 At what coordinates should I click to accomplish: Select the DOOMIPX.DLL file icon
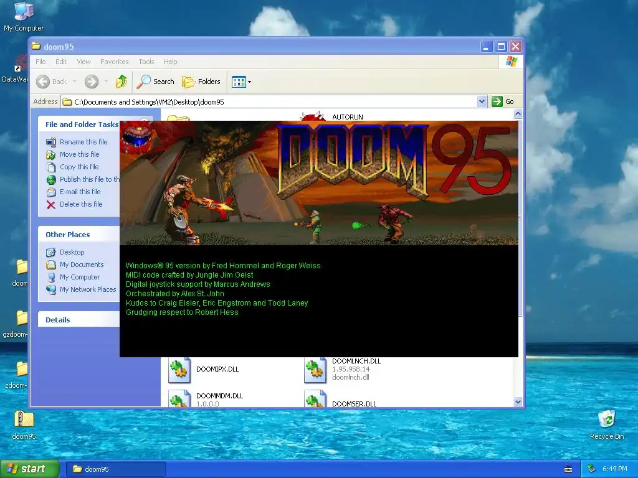coord(179,370)
